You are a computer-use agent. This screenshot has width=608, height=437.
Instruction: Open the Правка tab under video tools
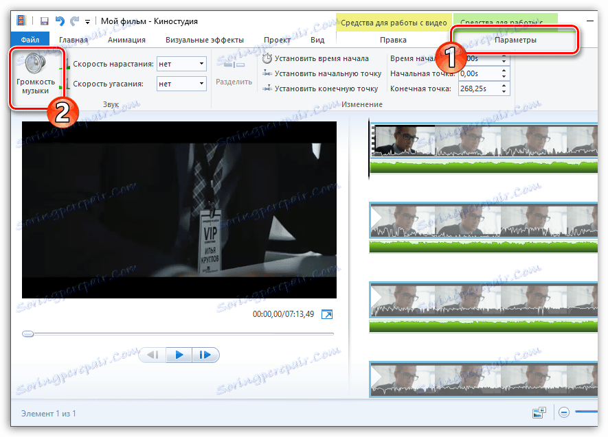(393, 40)
